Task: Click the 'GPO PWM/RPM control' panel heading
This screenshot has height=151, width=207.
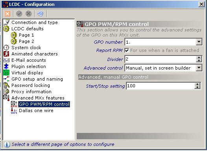Action: tap(116, 24)
